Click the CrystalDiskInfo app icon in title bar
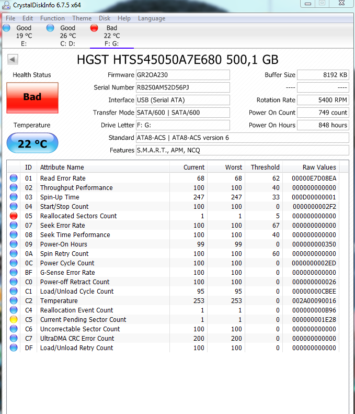 (6, 5)
